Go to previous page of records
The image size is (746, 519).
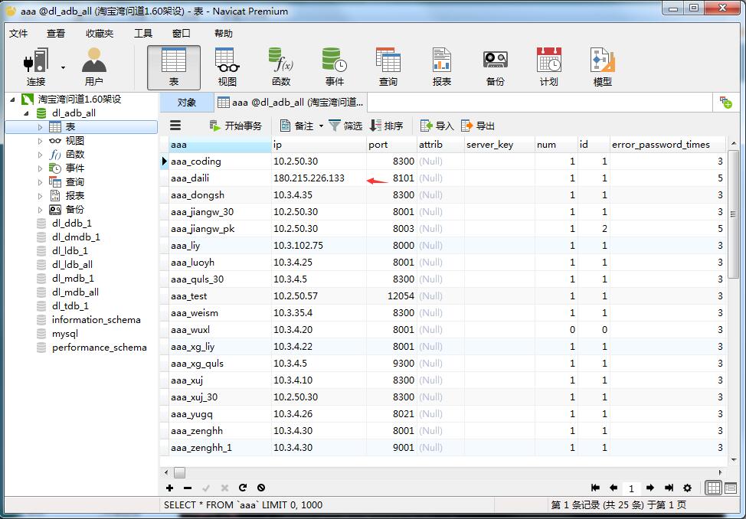point(613,488)
